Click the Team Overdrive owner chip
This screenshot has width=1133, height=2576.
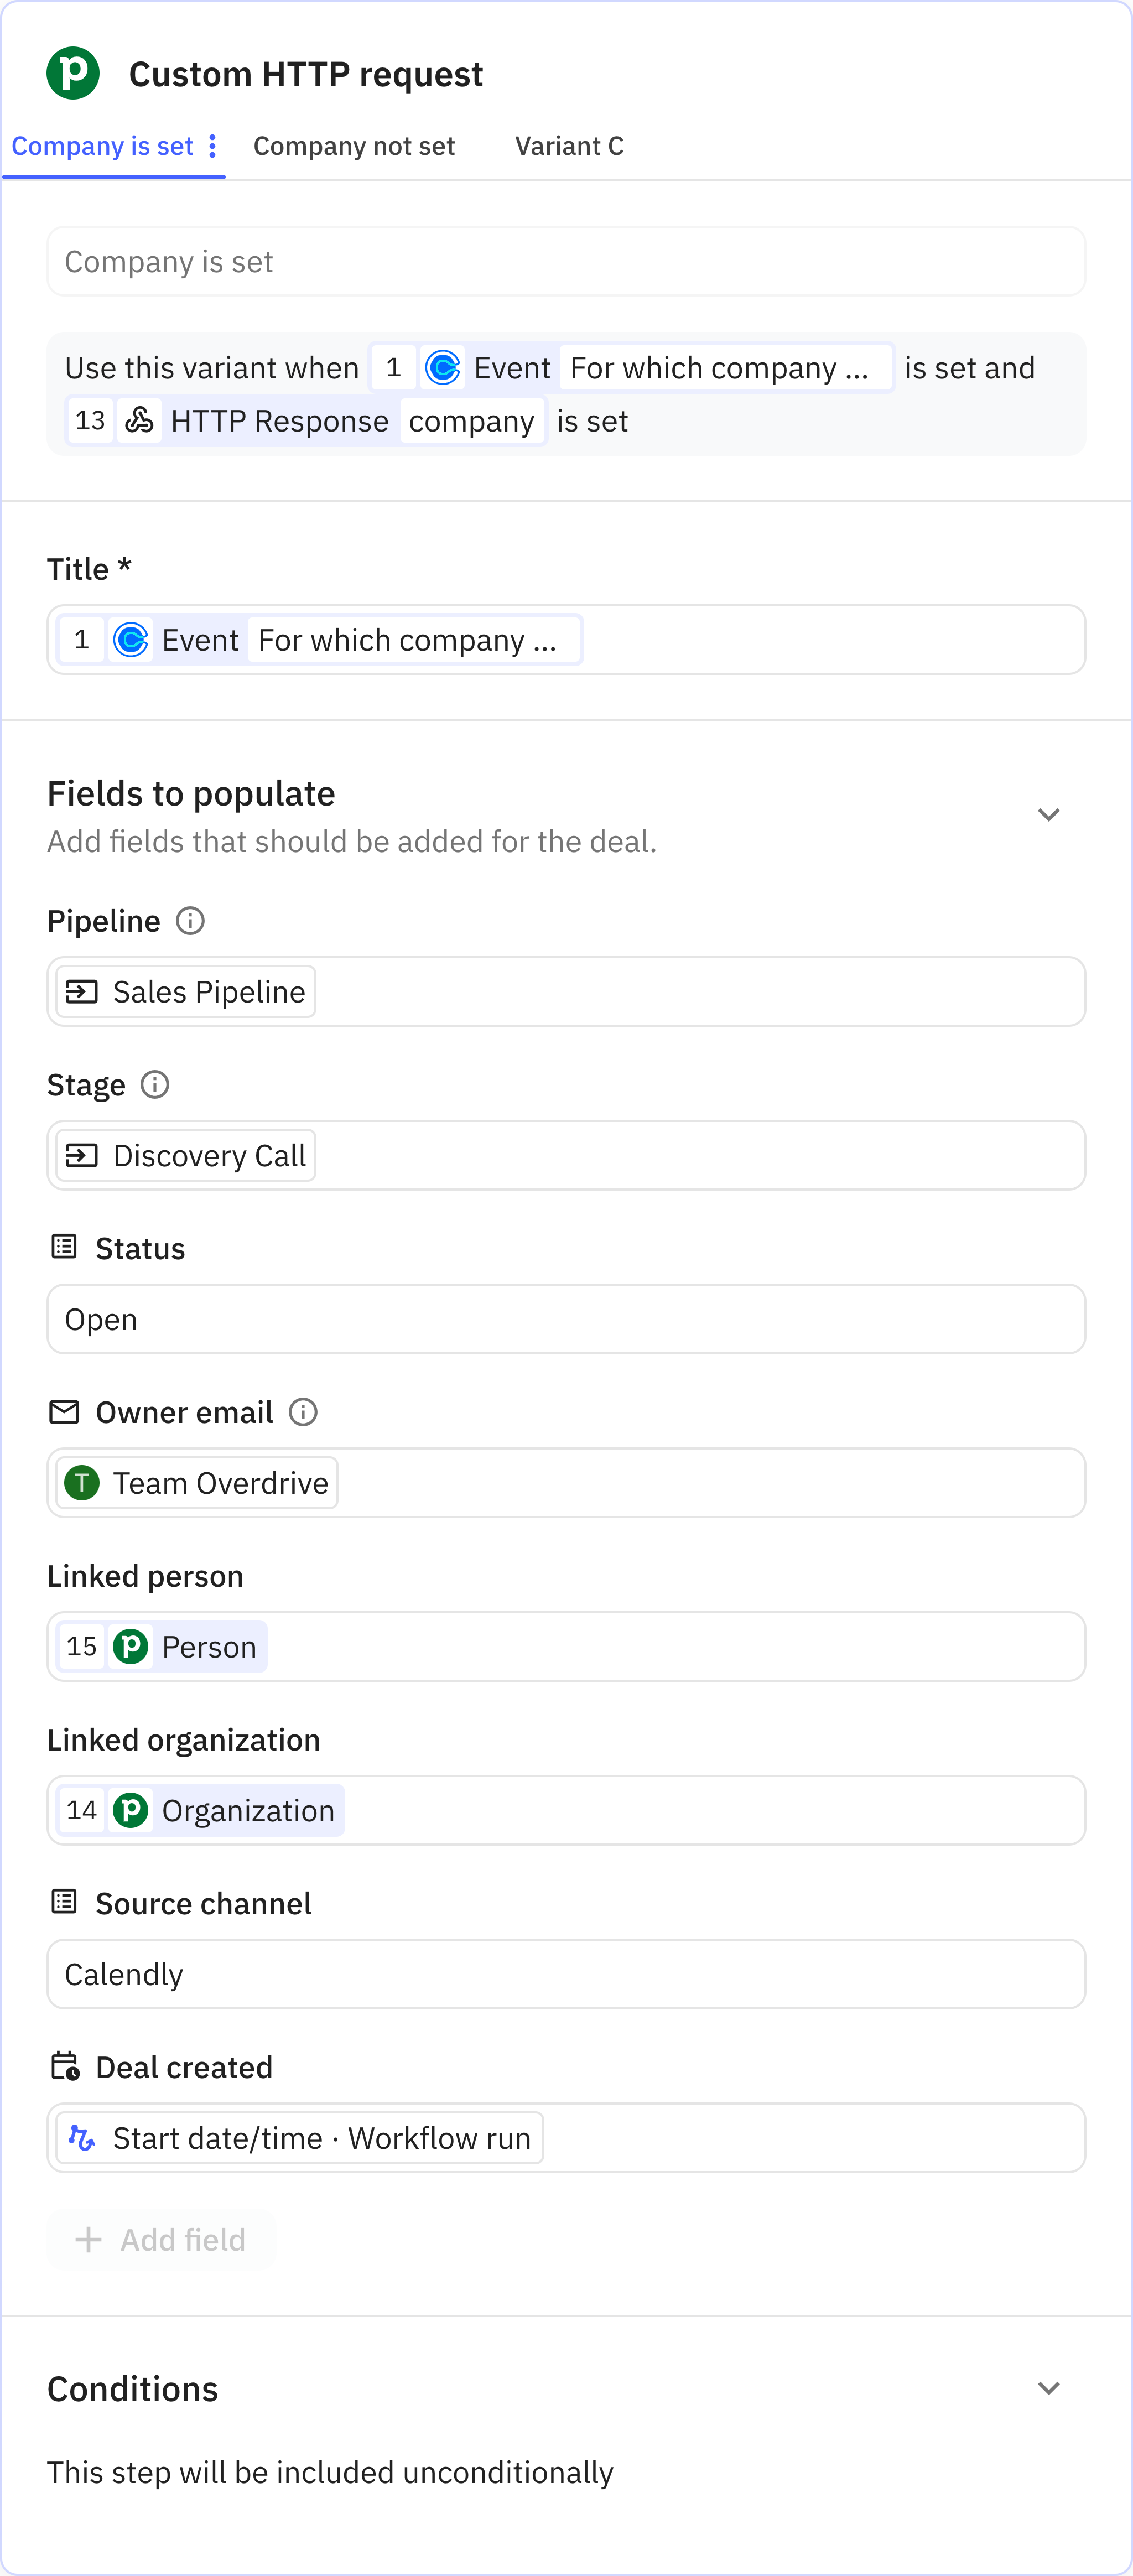pos(198,1483)
